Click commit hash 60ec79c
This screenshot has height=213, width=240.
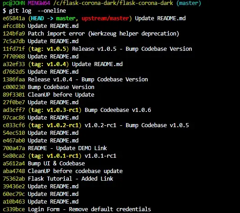[x=14, y=194]
